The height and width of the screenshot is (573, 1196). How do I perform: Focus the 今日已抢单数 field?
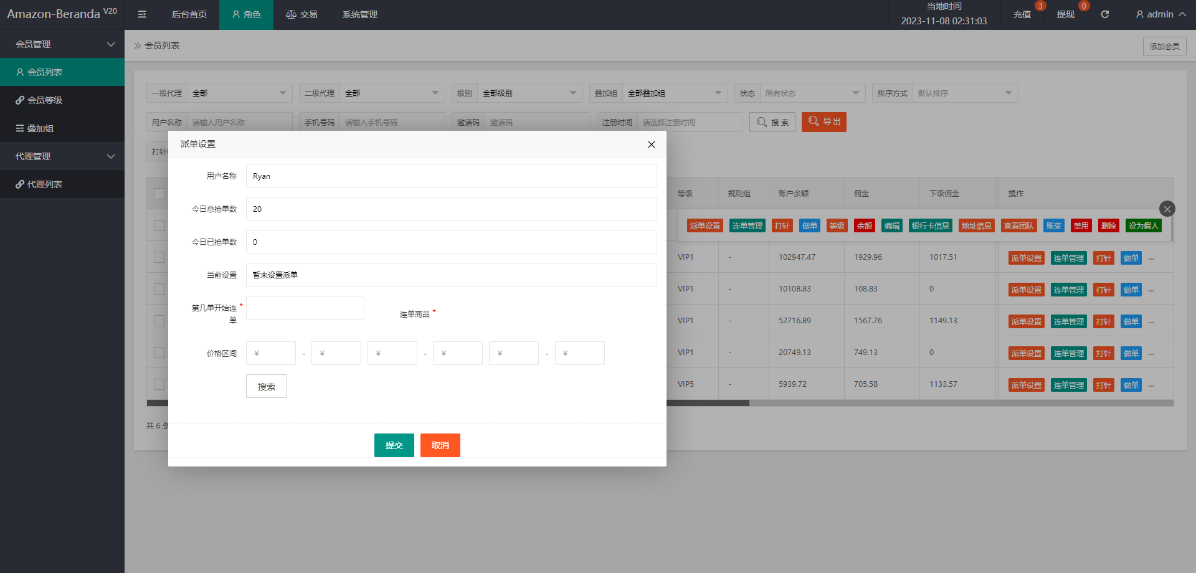click(x=452, y=242)
